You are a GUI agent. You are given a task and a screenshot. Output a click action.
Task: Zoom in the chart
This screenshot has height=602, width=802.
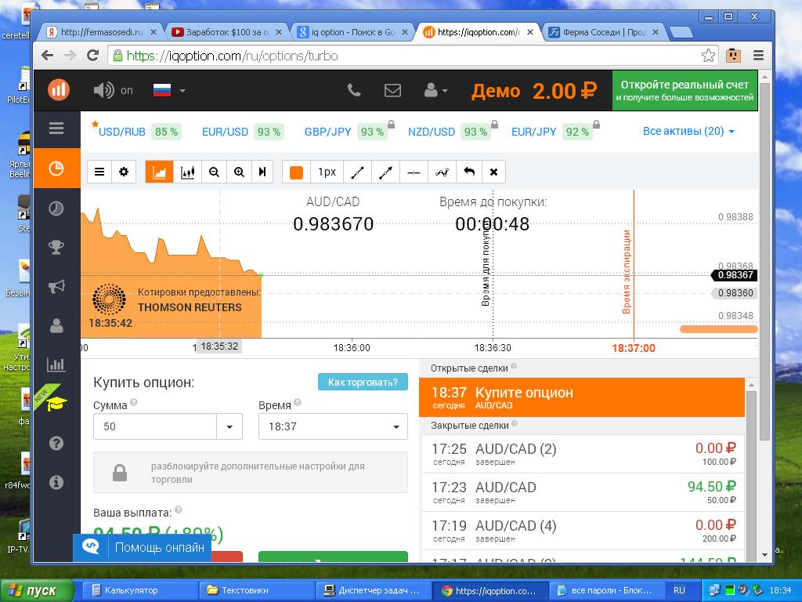239,172
